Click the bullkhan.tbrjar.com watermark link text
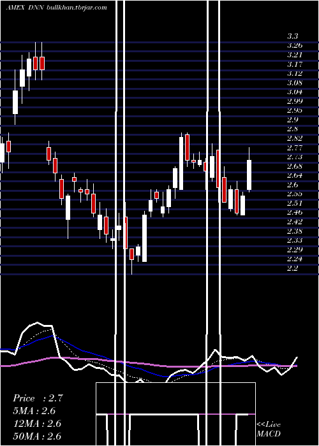The width and height of the screenshot is (319, 446). click(77, 8)
